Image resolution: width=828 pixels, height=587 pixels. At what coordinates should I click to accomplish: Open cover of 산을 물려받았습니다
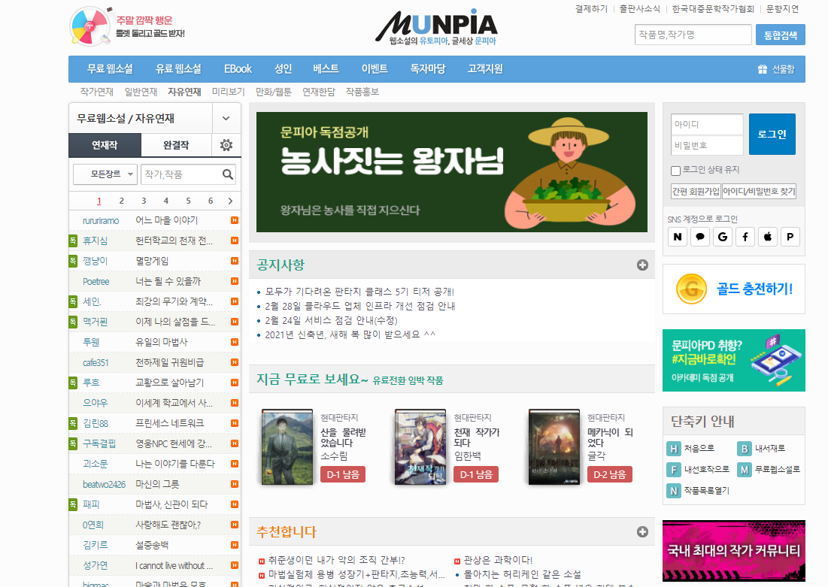point(287,447)
